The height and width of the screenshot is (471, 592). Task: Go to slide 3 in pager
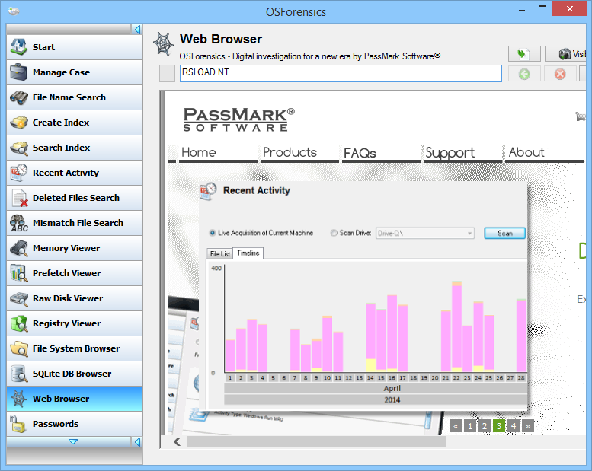click(x=499, y=426)
